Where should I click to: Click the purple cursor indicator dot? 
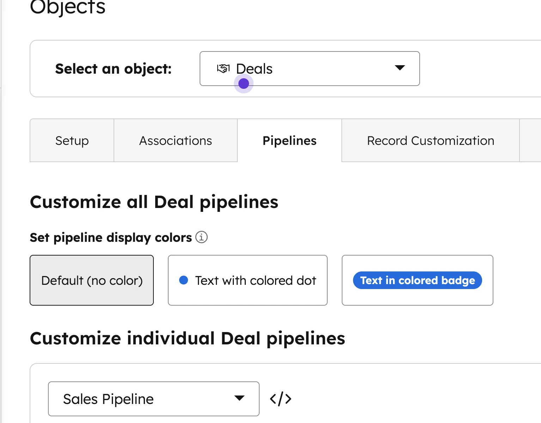pyautogui.click(x=243, y=84)
